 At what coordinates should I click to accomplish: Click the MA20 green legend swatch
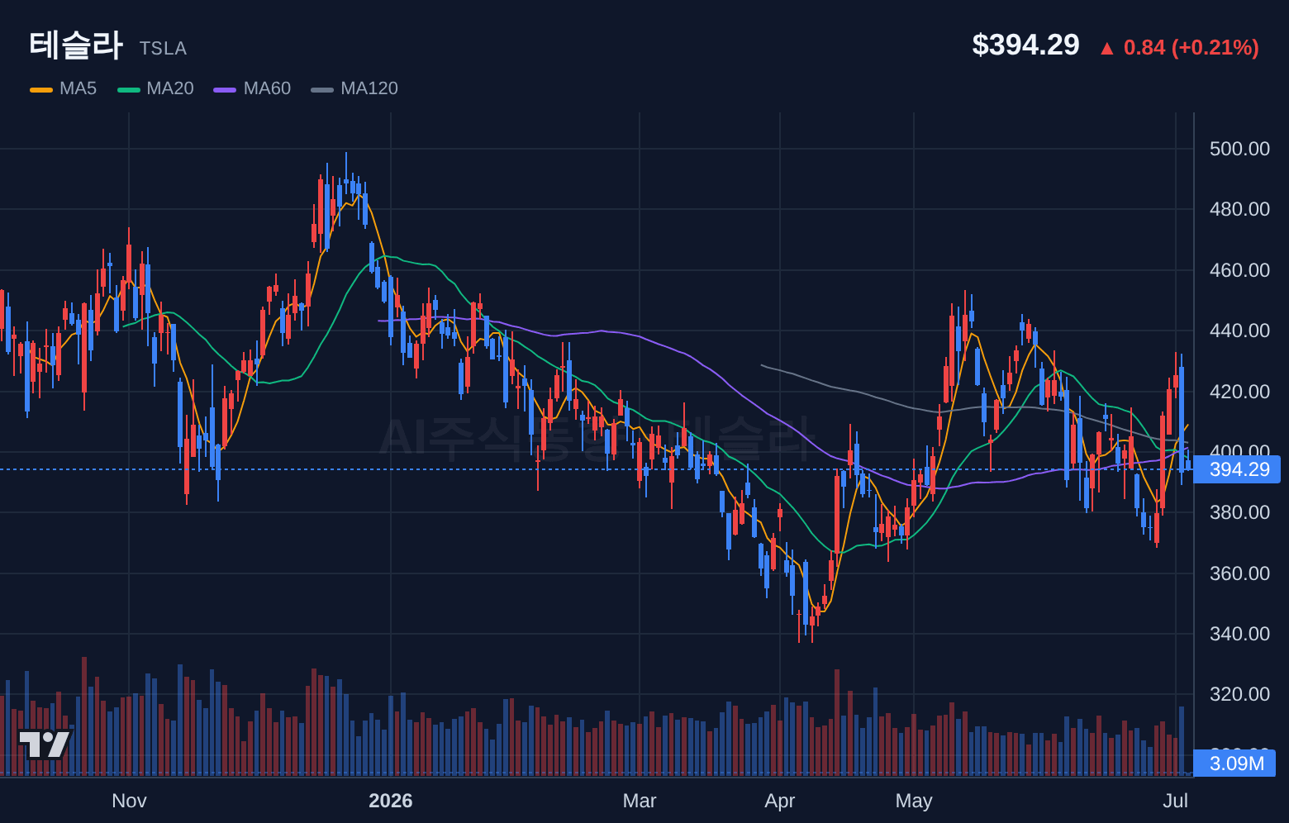pyautogui.click(x=129, y=89)
